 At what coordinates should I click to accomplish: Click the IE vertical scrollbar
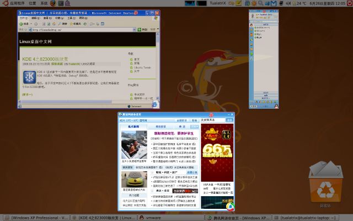(157, 66)
